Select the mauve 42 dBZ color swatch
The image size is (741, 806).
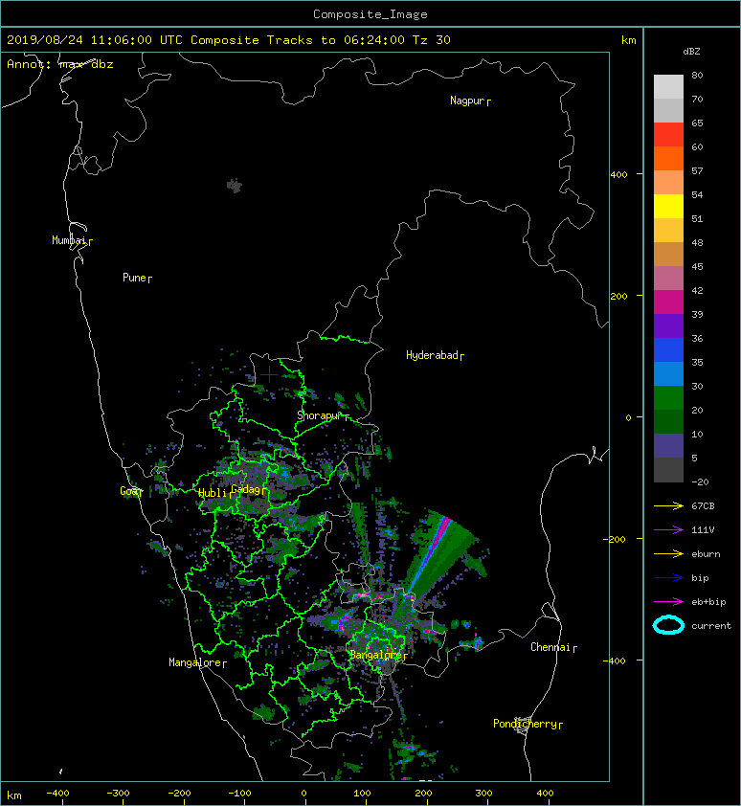click(668, 279)
